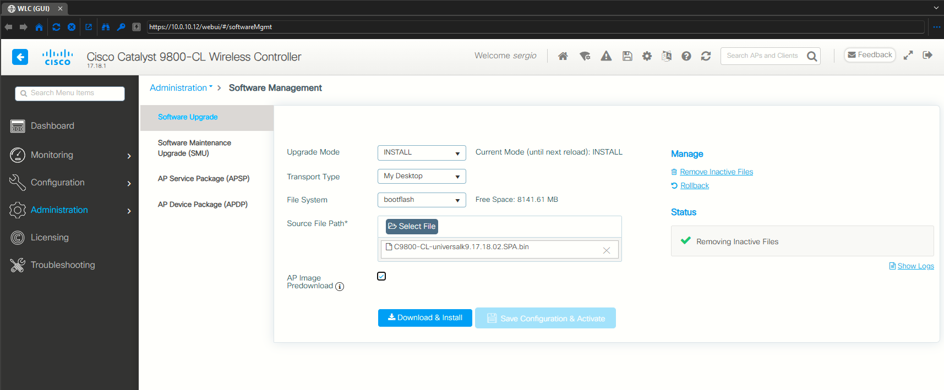
Task: Expand to full screen with arrows icon
Action: (908, 55)
